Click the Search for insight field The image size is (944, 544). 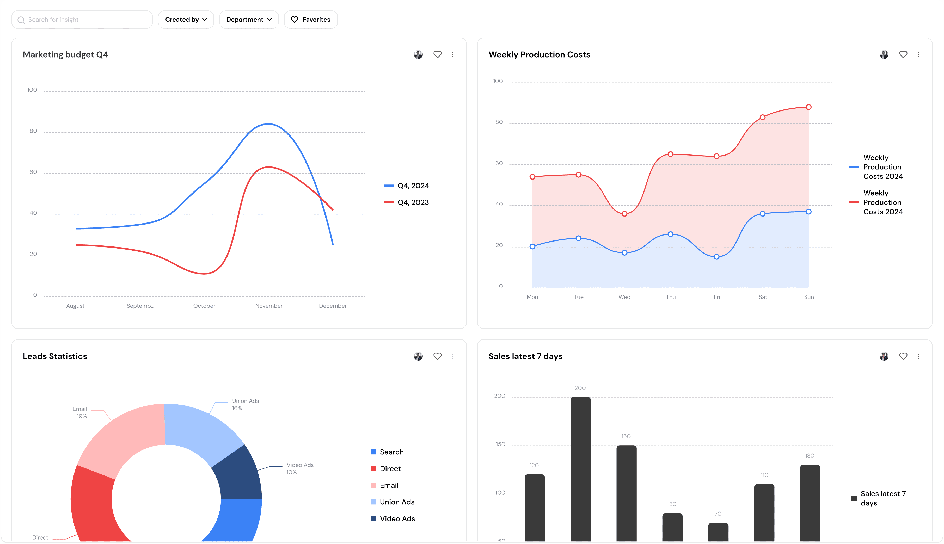(82, 20)
